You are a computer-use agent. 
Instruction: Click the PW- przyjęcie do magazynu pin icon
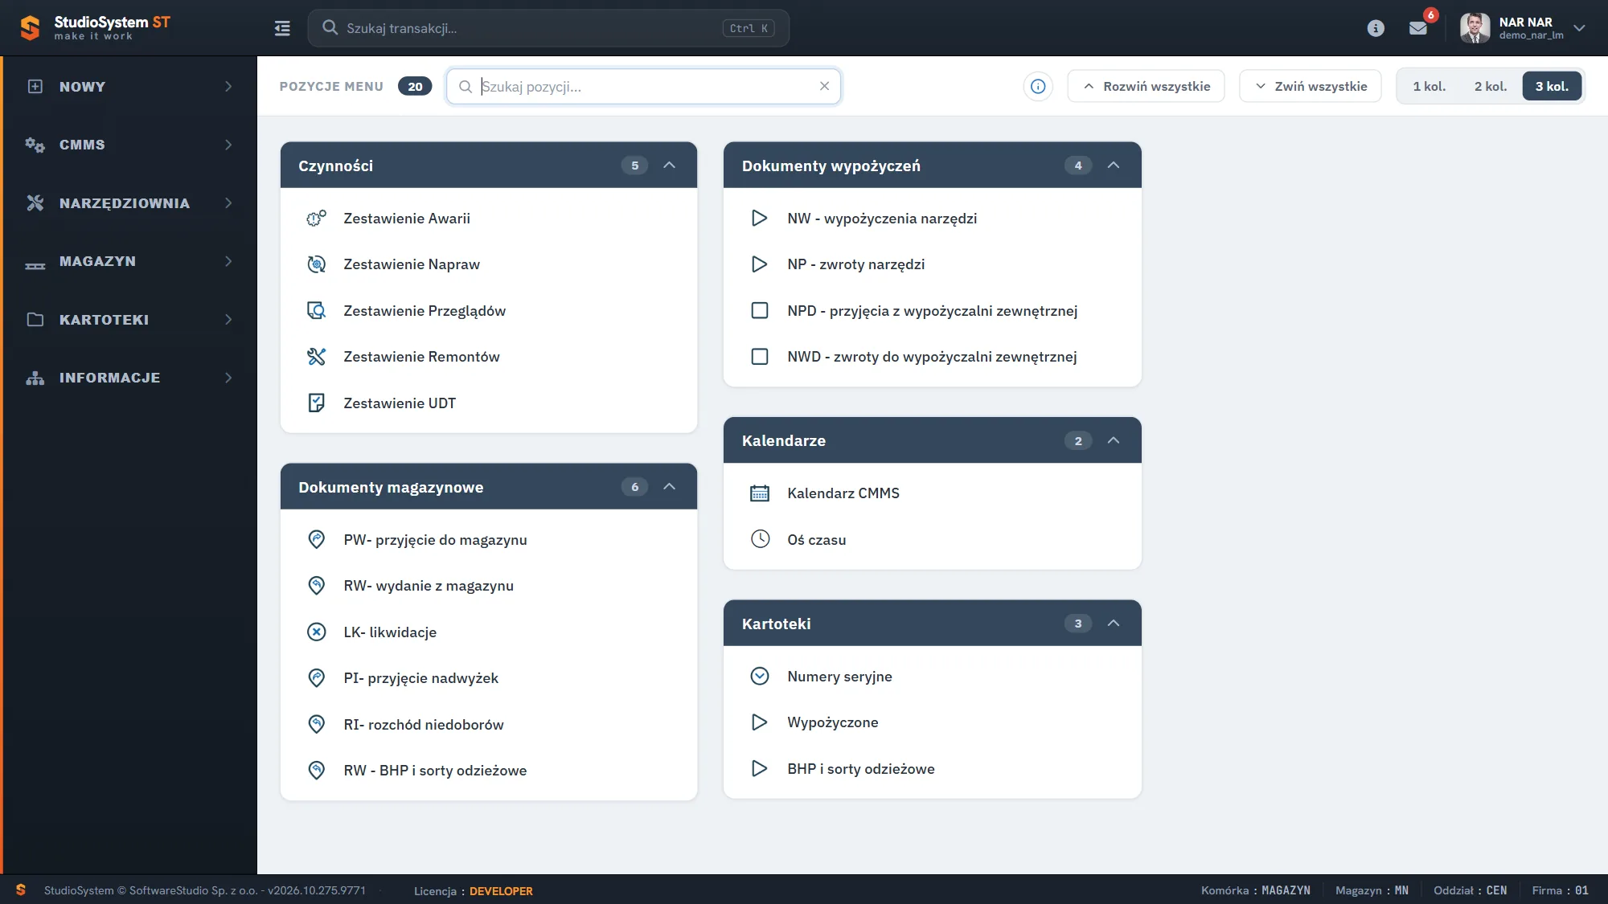(317, 539)
